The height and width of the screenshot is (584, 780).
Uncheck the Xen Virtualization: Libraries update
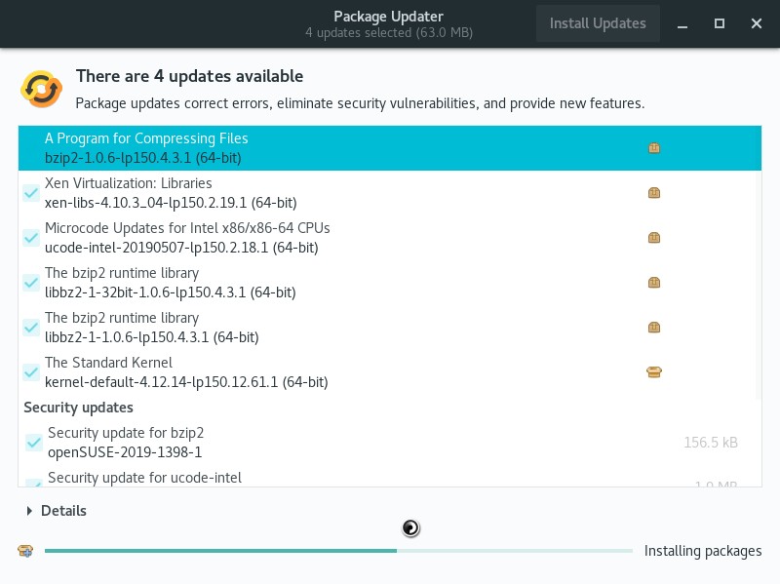pyautogui.click(x=31, y=193)
